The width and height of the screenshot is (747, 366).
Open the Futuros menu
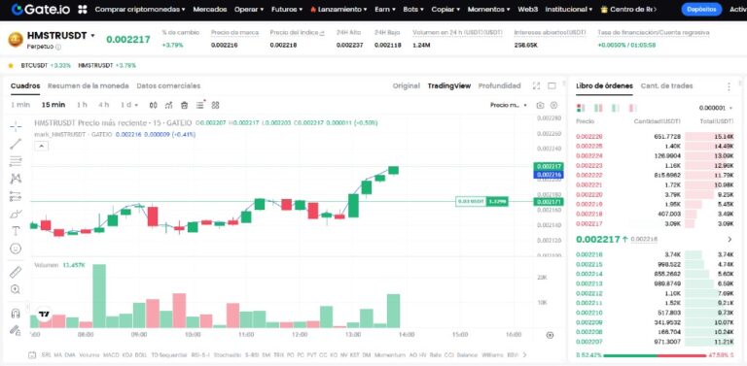click(286, 9)
